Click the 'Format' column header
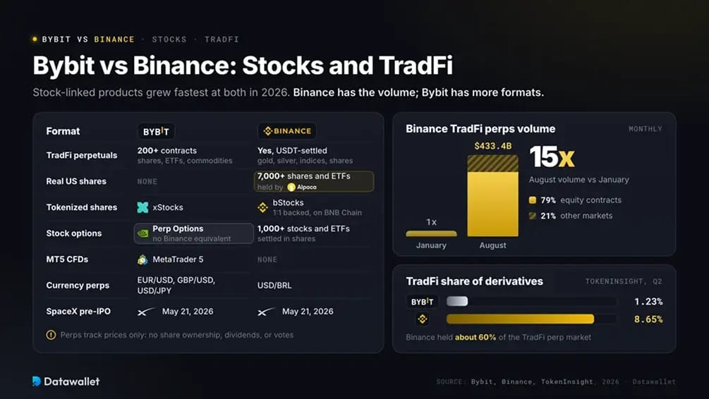The width and height of the screenshot is (709, 399). [x=63, y=131]
